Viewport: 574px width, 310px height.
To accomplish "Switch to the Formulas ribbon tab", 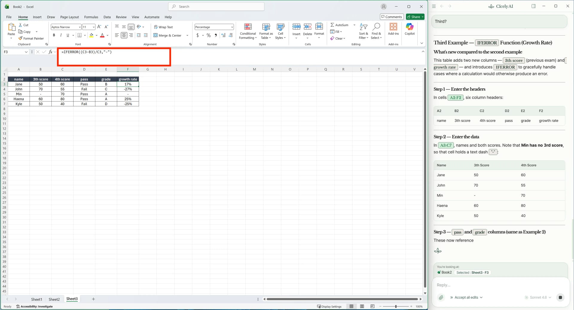I will click(91, 17).
